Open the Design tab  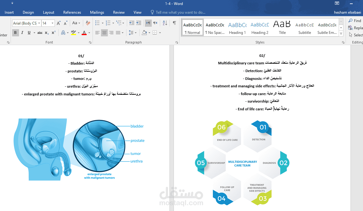(x=28, y=12)
